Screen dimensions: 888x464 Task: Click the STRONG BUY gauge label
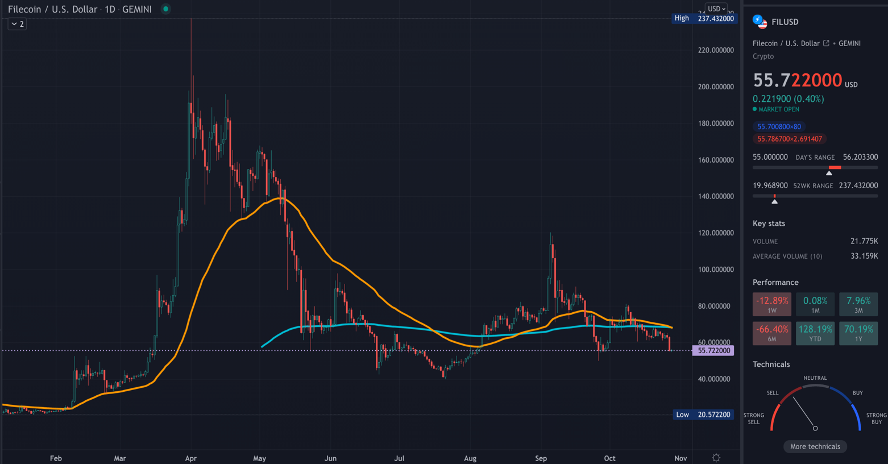click(x=876, y=419)
